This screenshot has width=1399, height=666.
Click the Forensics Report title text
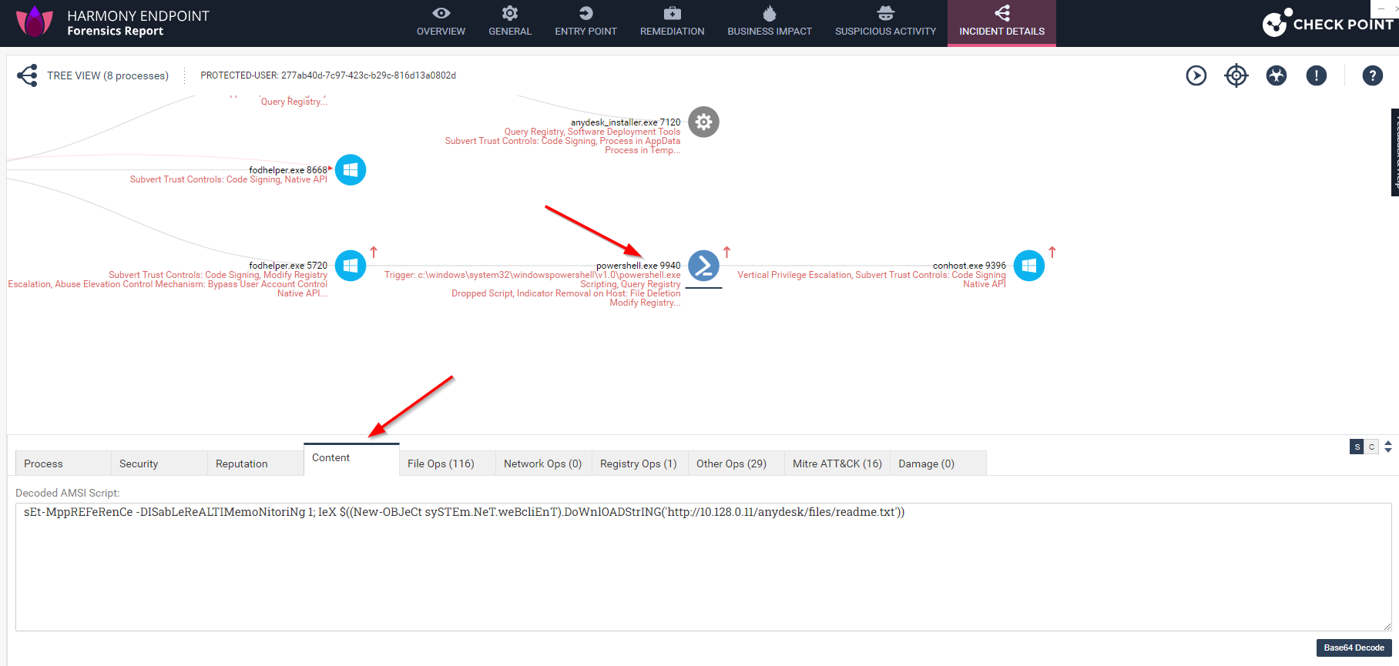click(x=115, y=31)
